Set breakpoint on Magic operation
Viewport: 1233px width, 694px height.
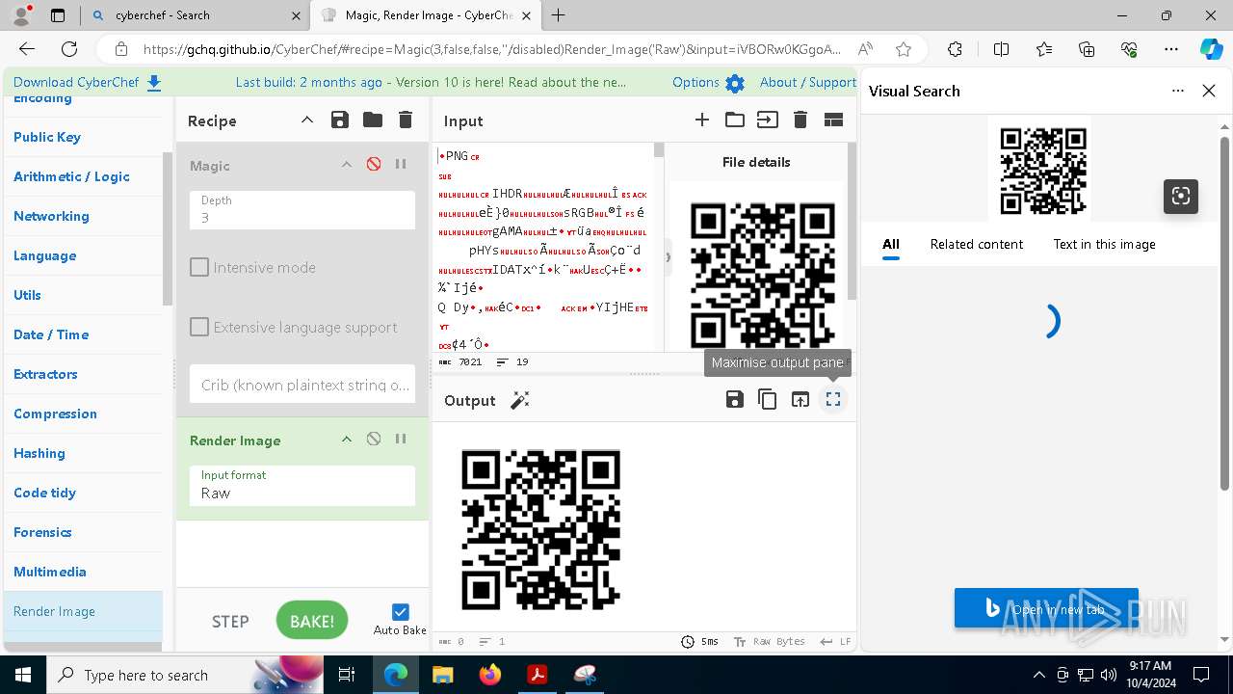click(x=401, y=165)
